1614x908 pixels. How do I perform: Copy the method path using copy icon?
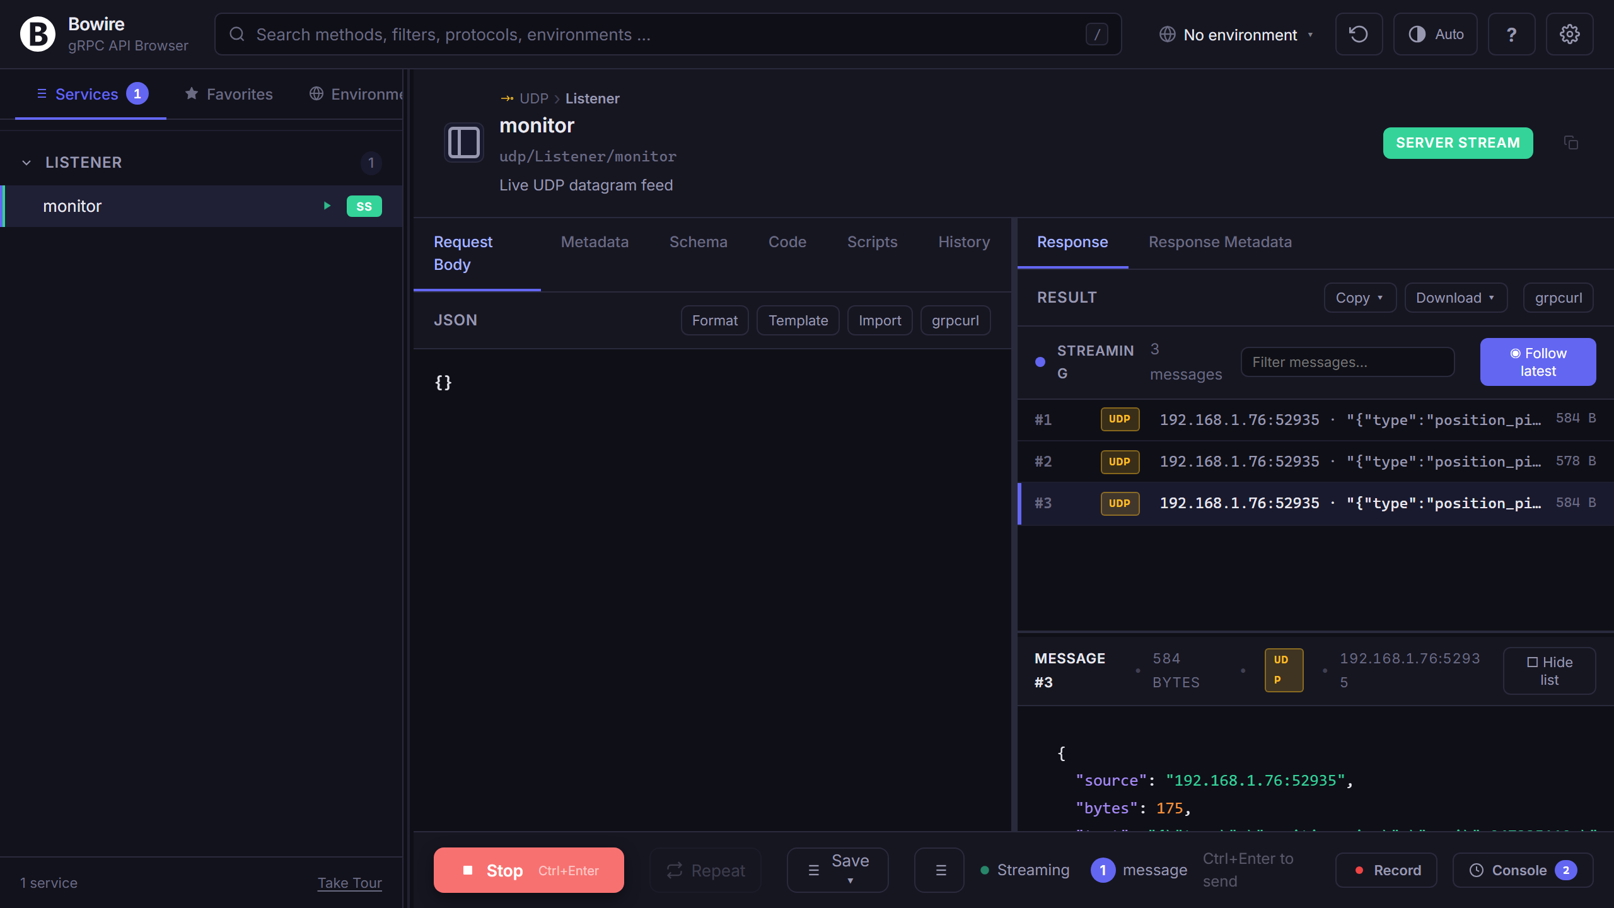(1571, 143)
